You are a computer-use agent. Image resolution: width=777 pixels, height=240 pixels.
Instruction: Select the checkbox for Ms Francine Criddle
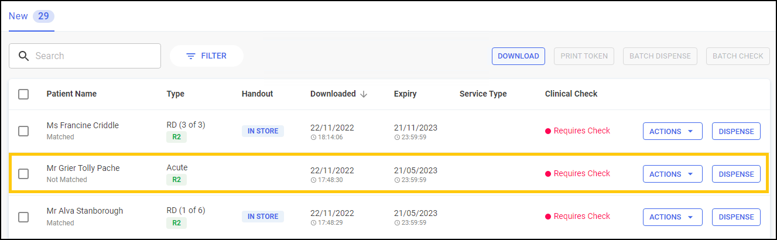[x=23, y=131]
